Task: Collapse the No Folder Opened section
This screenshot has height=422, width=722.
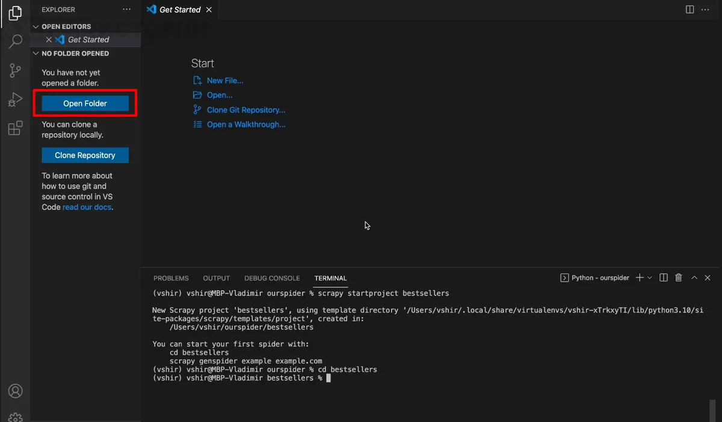Action: click(x=36, y=54)
